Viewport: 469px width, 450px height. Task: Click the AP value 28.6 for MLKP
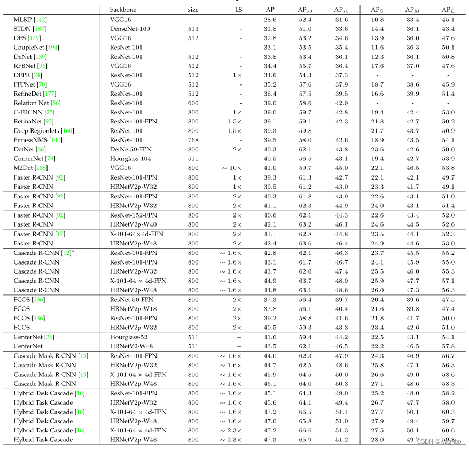coord(270,20)
